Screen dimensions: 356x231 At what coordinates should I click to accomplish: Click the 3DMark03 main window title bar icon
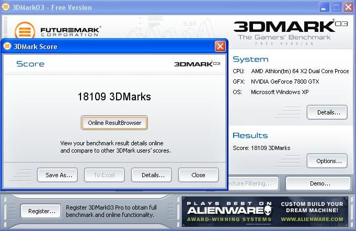(x=5, y=7)
